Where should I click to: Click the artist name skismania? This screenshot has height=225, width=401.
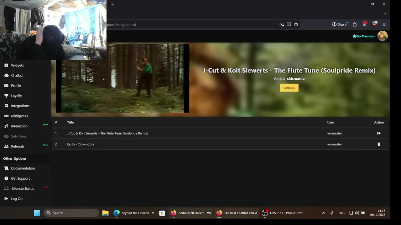[296, 78]
